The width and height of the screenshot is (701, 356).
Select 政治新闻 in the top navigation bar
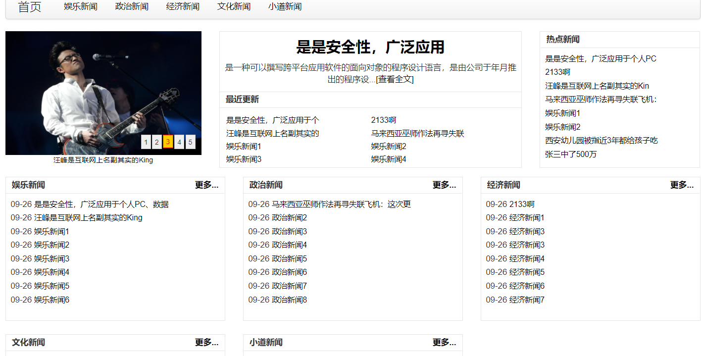click(x=132, y=7)
